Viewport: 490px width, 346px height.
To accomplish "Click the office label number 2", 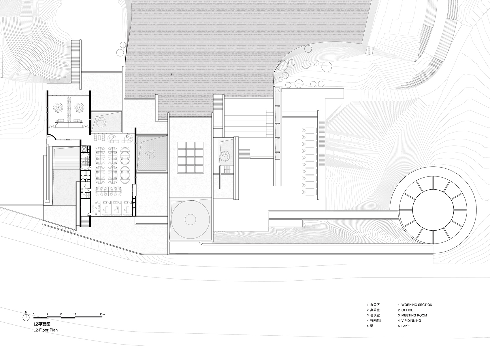I will tap(117, 208).
